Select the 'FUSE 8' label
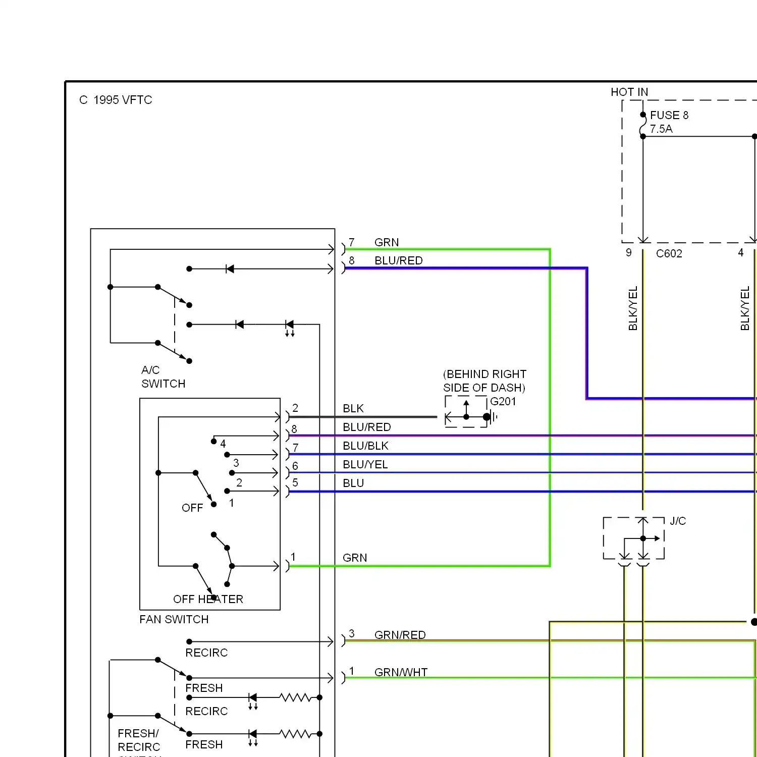This screenshot has height=757, width=757. (669, 115)
